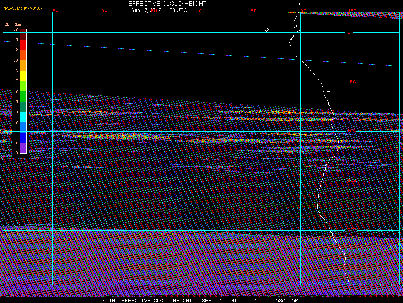Click the '18' value on the legend scale
Image resolution: width=403 pixels, height=303 pixels.
point(16,29)
